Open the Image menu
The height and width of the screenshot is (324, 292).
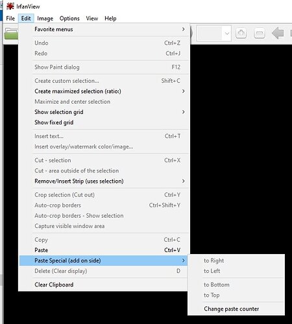tap(45, 18)
